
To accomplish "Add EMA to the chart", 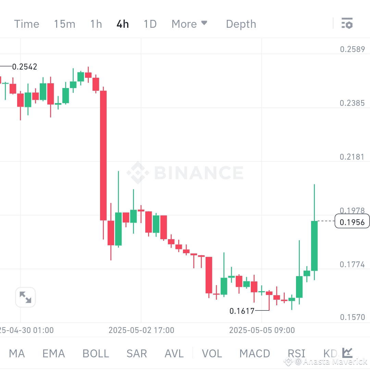I will pos(53,353).
